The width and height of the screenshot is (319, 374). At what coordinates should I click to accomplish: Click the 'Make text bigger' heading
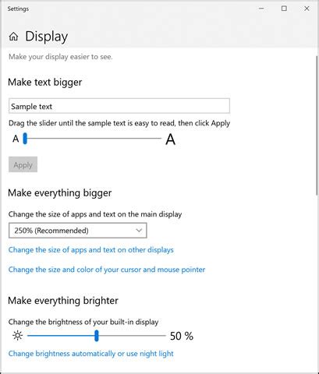click(45, 83)
